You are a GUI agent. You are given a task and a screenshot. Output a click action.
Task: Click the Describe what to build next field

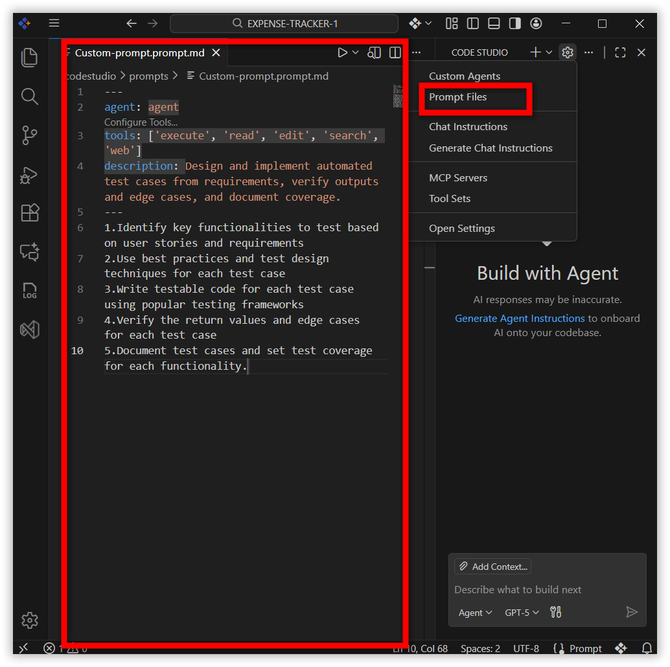[517, 589]
